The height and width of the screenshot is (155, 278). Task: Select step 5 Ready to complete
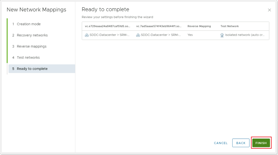click(42, 68)
